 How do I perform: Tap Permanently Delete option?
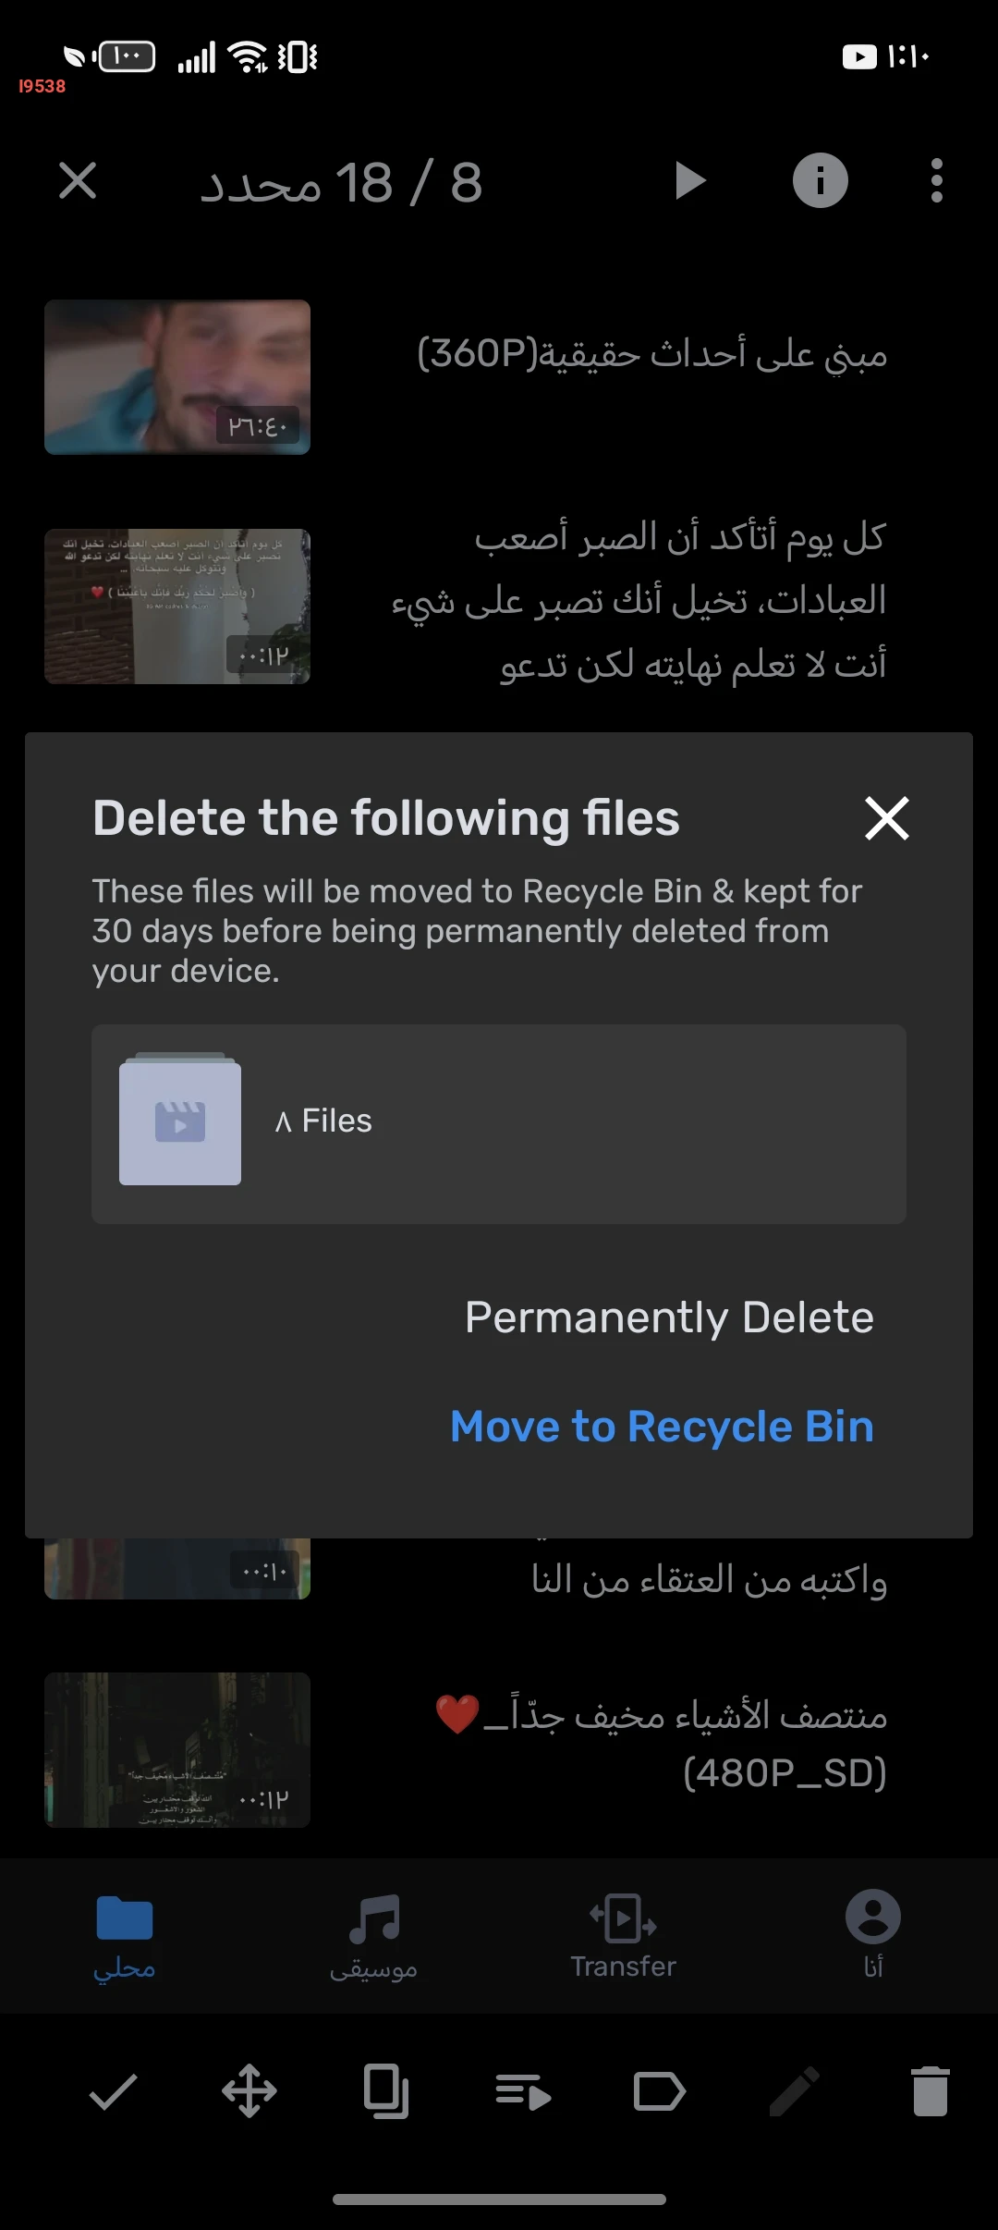[x=669, y=1317]
